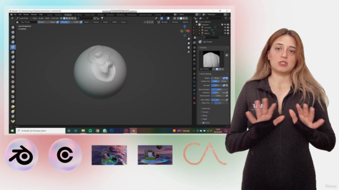
Task: Select the Inflate brush tool
Action: pyautogui.click(x=13, y=57)
